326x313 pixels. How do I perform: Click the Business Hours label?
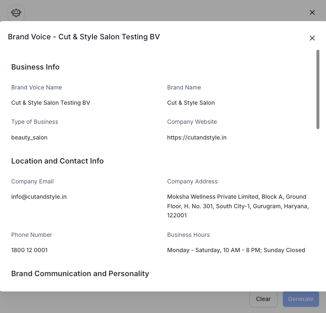coord(188,235)
